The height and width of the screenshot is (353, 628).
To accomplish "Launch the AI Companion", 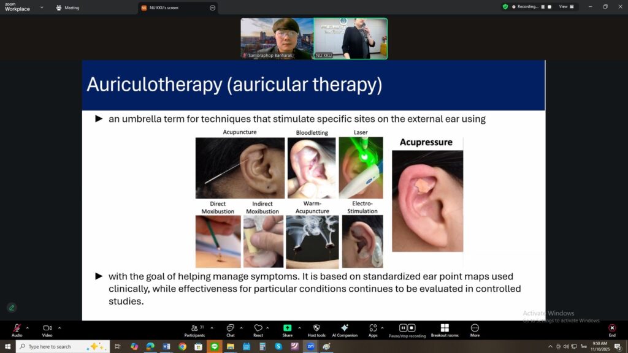I will (x=345, y=328).
